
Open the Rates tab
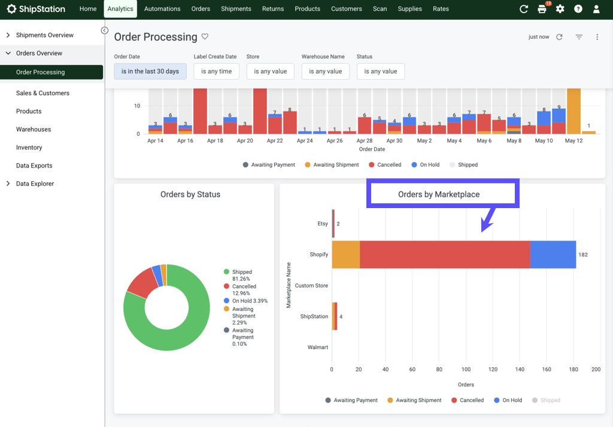pyautogui.click(x=441, y=8)
